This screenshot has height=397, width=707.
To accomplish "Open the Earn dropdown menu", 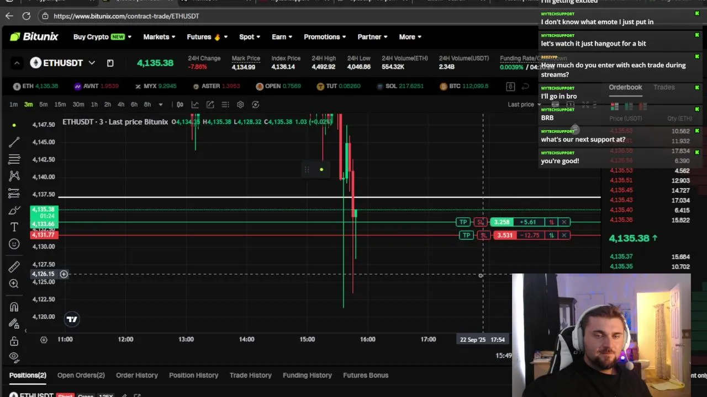I will (282, 37).
